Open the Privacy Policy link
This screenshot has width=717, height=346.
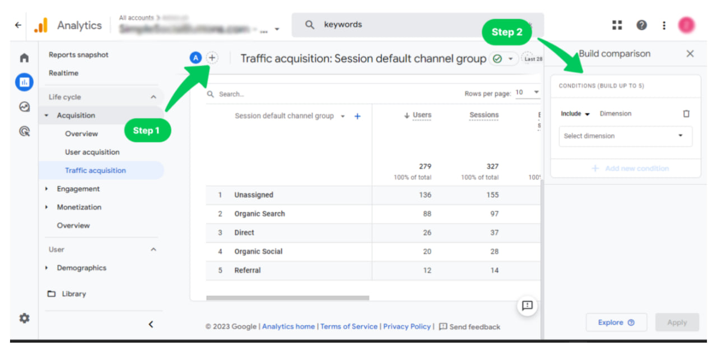407,326
